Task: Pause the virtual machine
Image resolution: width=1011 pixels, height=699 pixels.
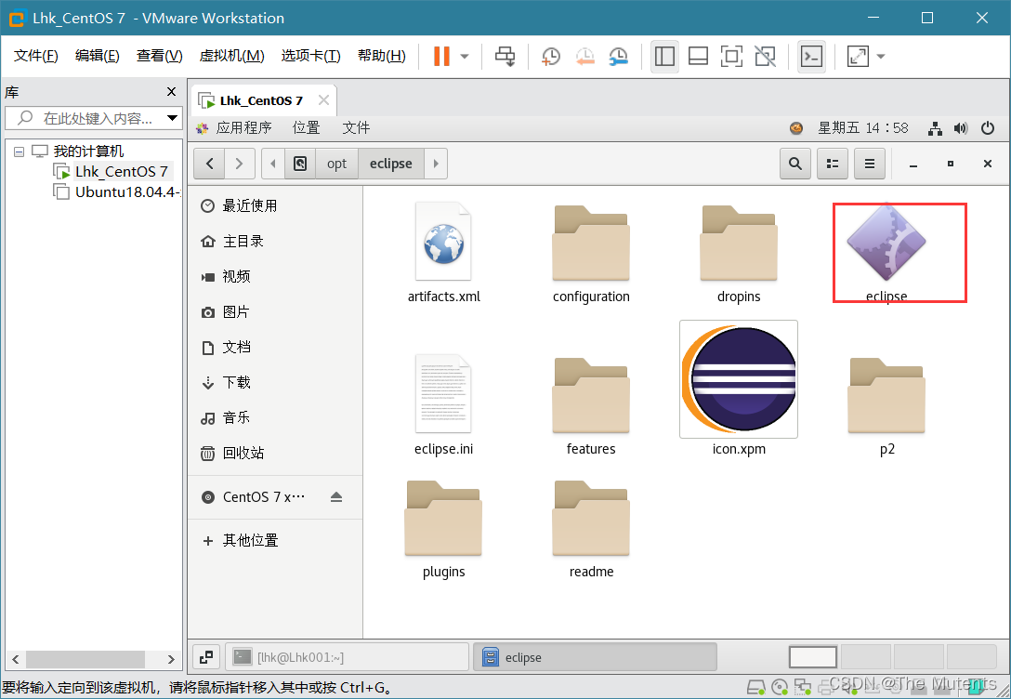Action: click(x=441, y=56)
